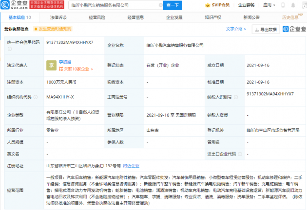Click info icon beside 纳税人识别号

coord(236,97)
